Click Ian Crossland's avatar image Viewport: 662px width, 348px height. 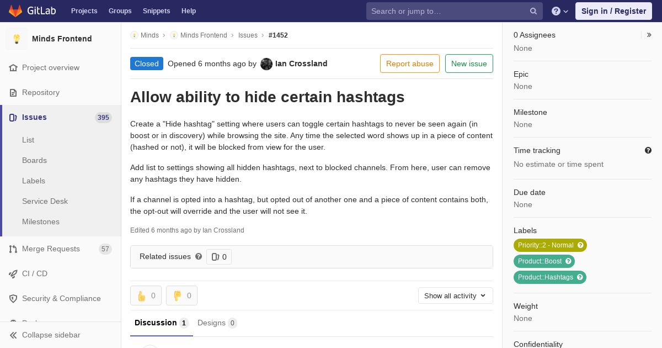(266, 64)
